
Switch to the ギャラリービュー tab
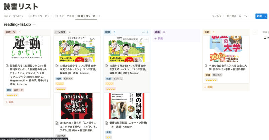(x=40, y=16)
